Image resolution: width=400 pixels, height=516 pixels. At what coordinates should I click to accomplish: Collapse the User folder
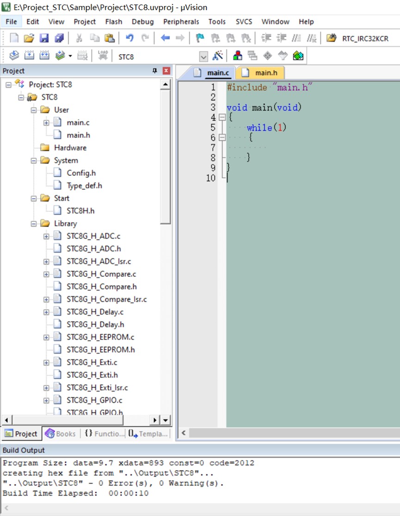(x=34, y=110)
